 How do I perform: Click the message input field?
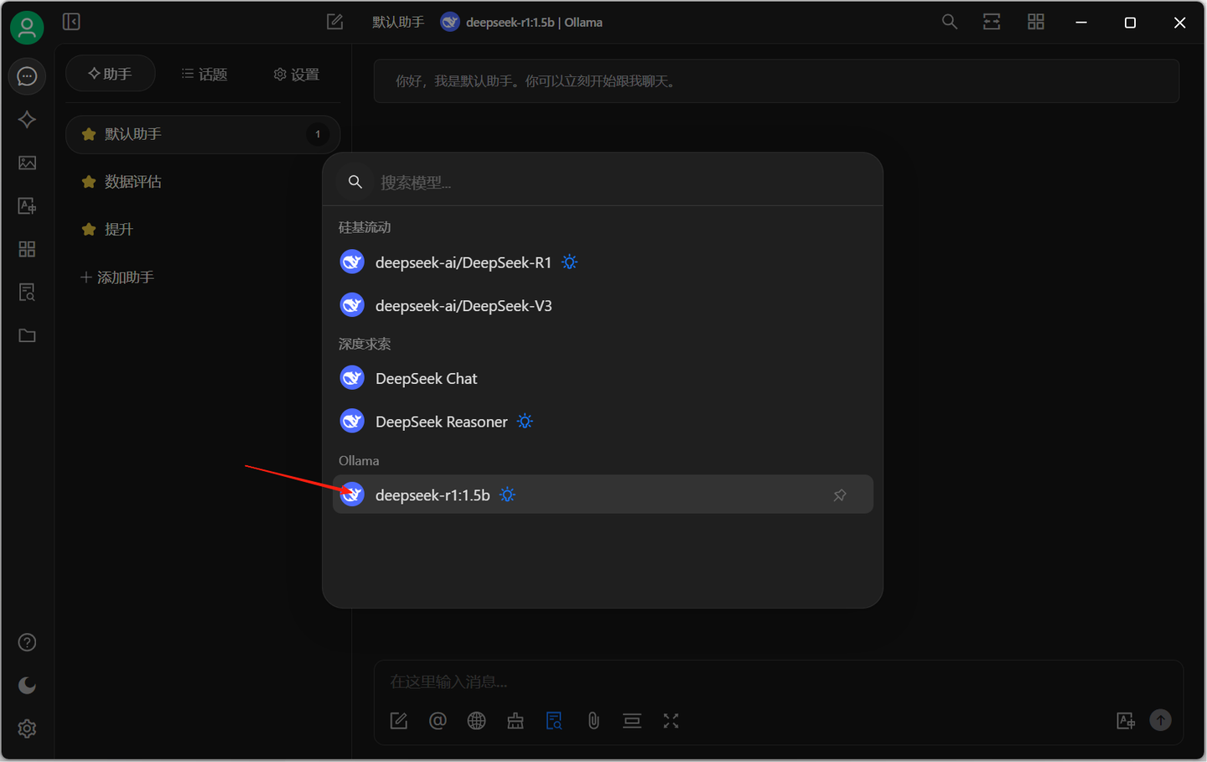778,682
